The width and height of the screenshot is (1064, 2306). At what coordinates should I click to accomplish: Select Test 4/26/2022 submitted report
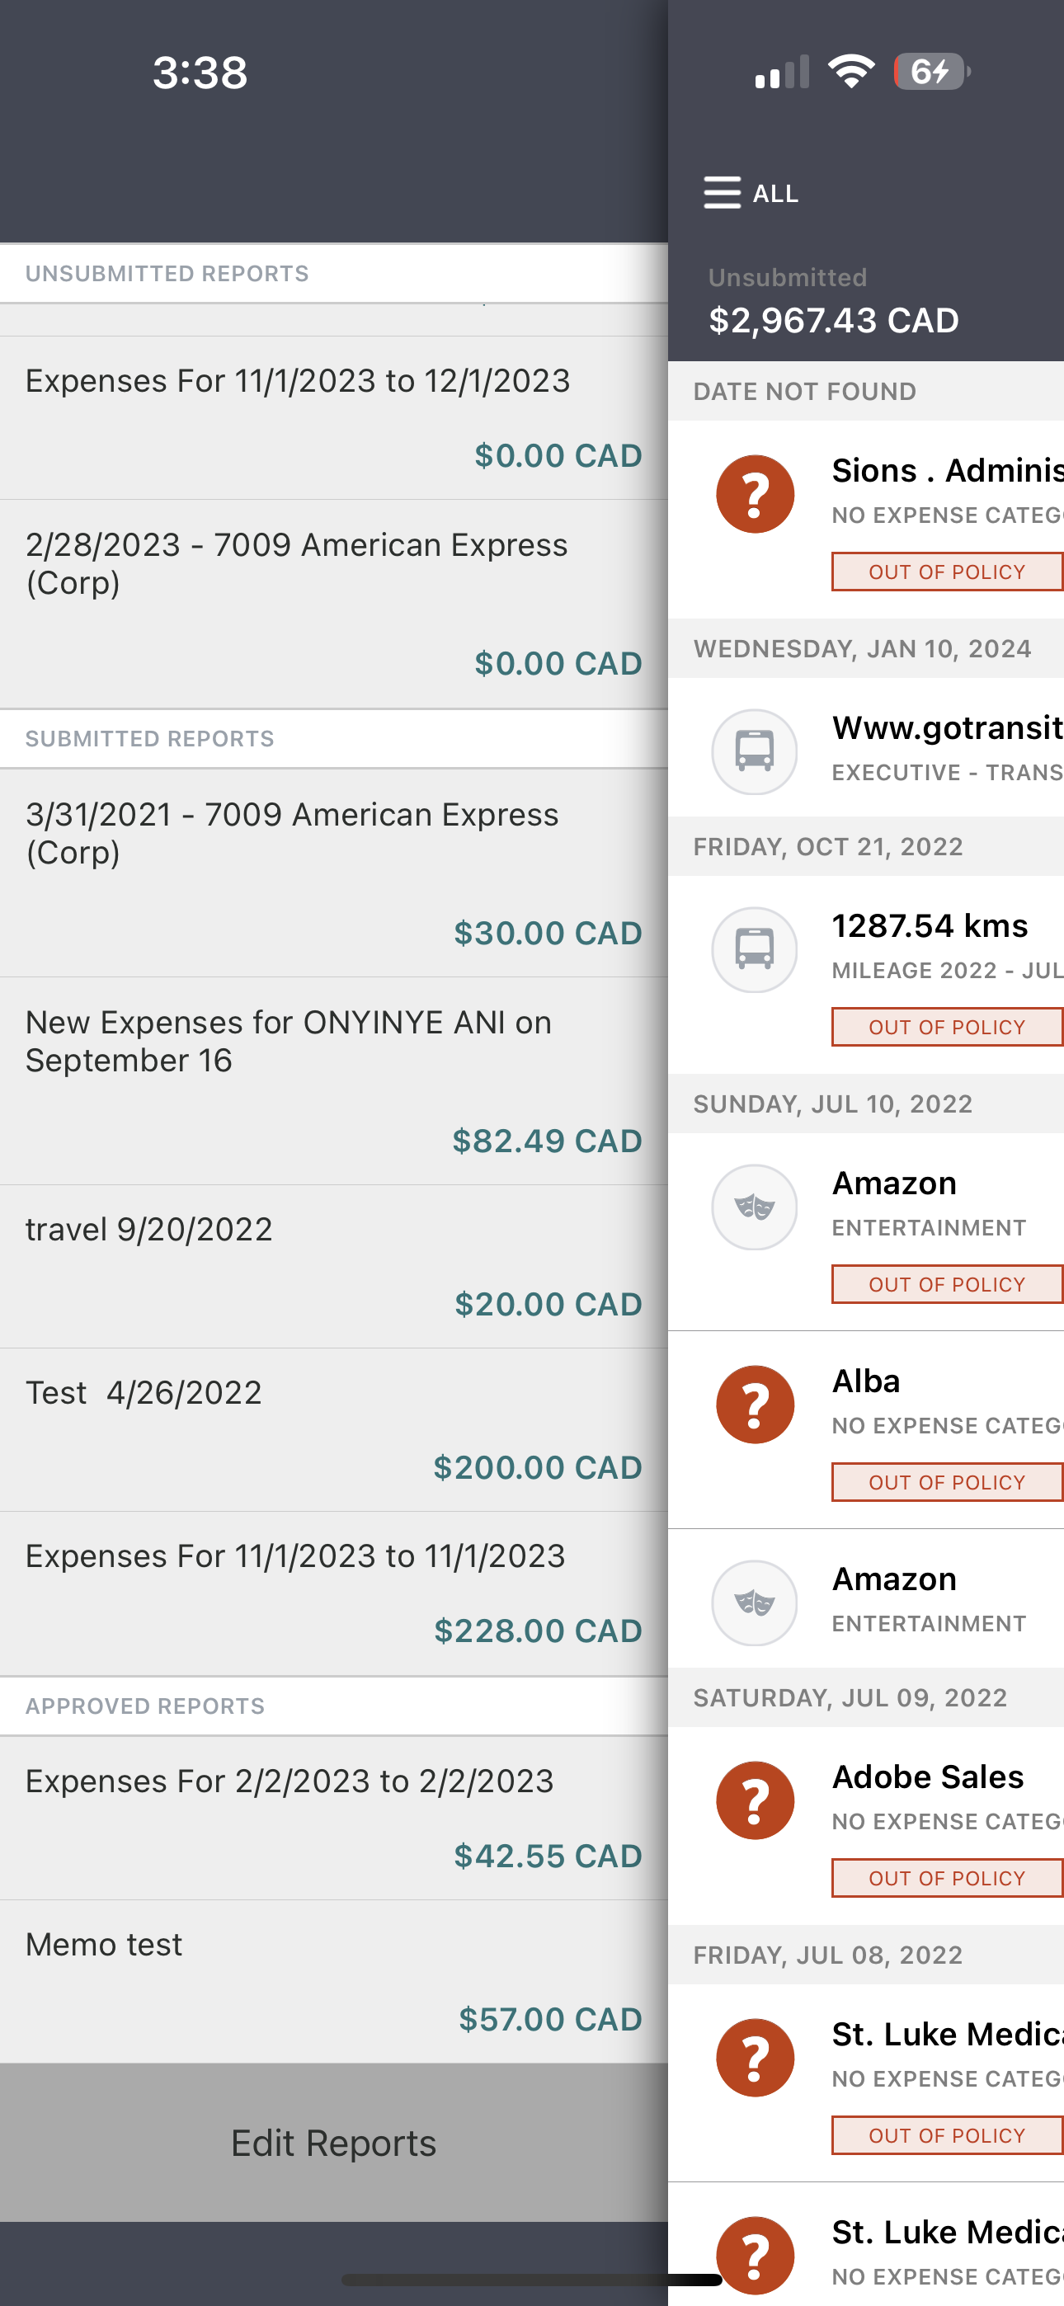tap(334, 1430)
